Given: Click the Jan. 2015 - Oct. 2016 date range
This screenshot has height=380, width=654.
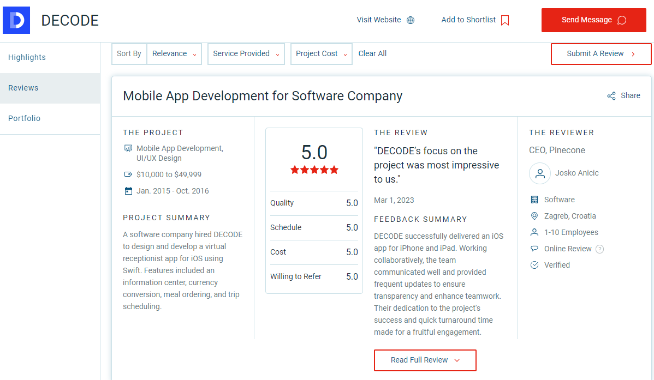Looking at the screenshot, I should [x=173, y=191].
